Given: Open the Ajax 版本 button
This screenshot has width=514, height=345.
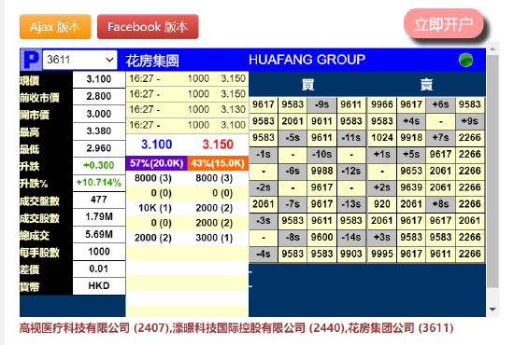Looking at the screenshot, I should 55,27.
